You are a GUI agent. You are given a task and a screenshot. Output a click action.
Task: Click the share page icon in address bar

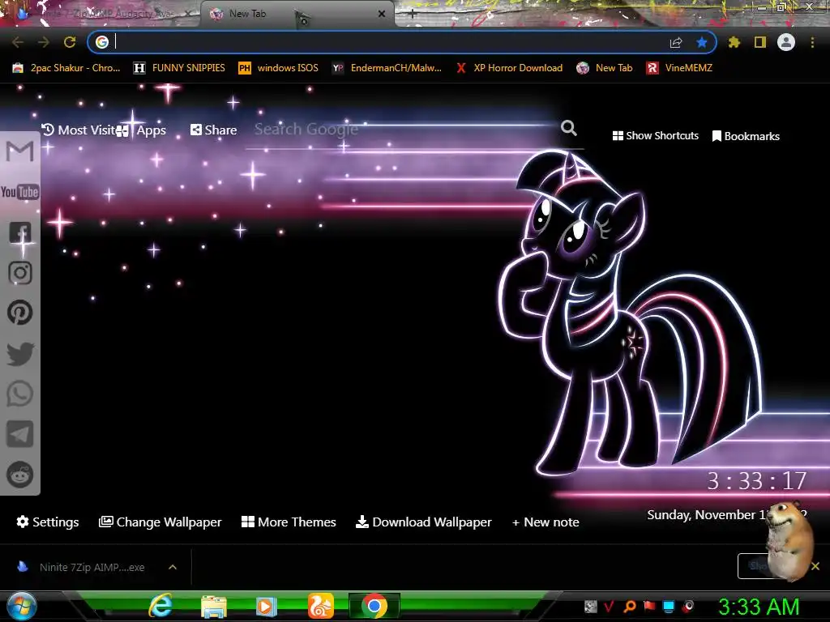pyautogui.click(x=676, y=42)
